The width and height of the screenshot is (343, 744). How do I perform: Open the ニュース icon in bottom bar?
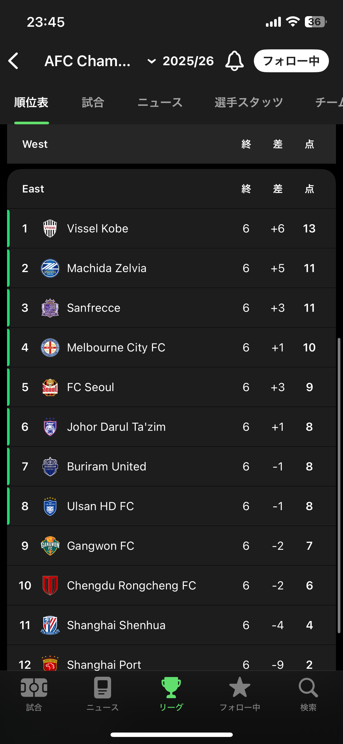coord(103,693)
